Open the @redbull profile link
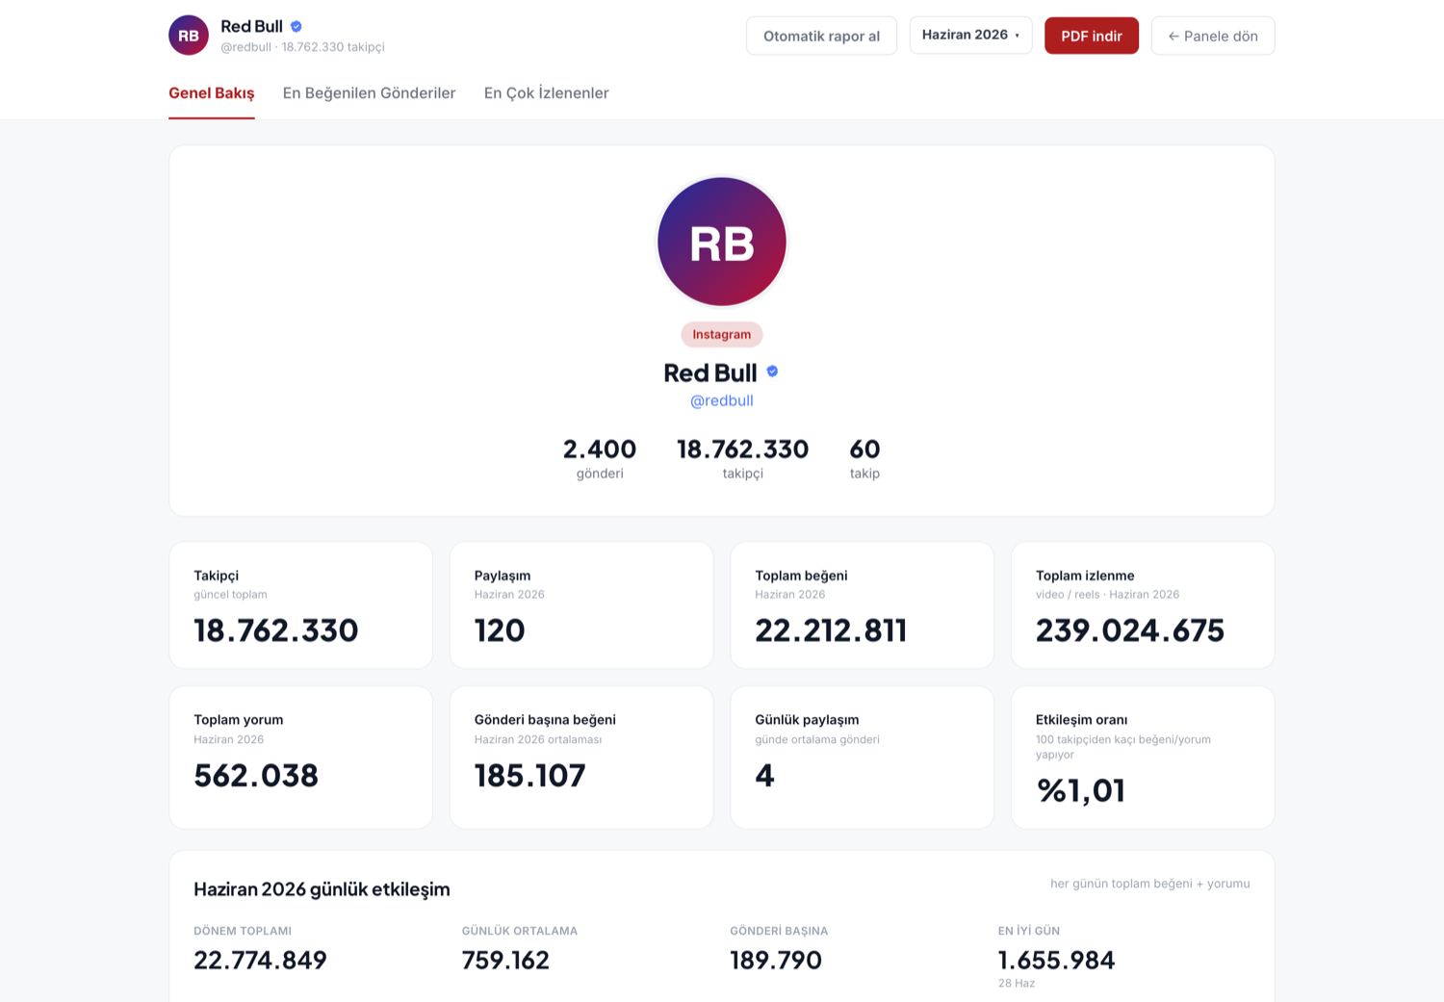 (722, 400)
